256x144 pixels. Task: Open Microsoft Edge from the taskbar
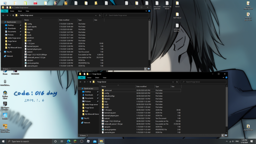click(69, 141)
